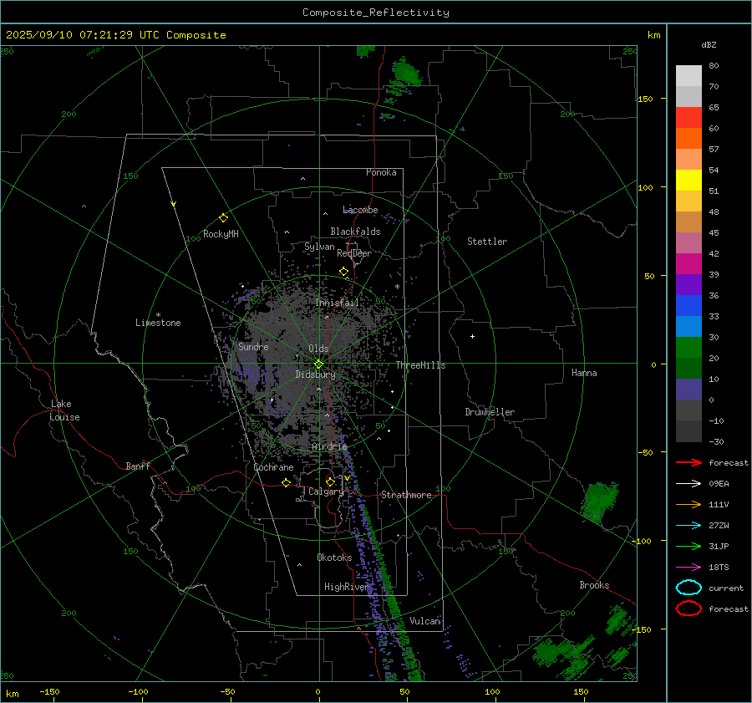Click the asterisk marker east of Innisfail
The width and height of the screenshot is (752, 703).
(x=397, y=287)
